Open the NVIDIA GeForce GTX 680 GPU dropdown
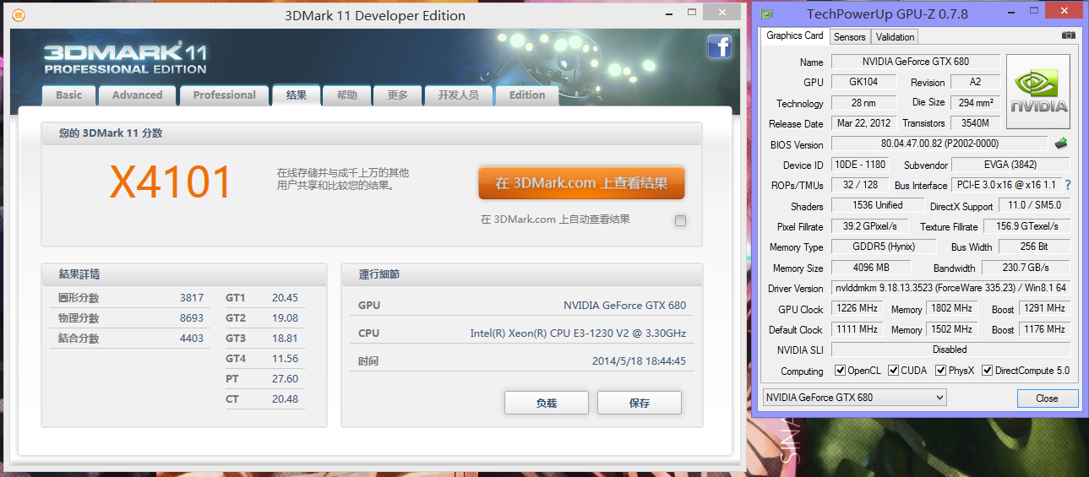Viewport: 1089px width, 477px height. tap(854, 398)
